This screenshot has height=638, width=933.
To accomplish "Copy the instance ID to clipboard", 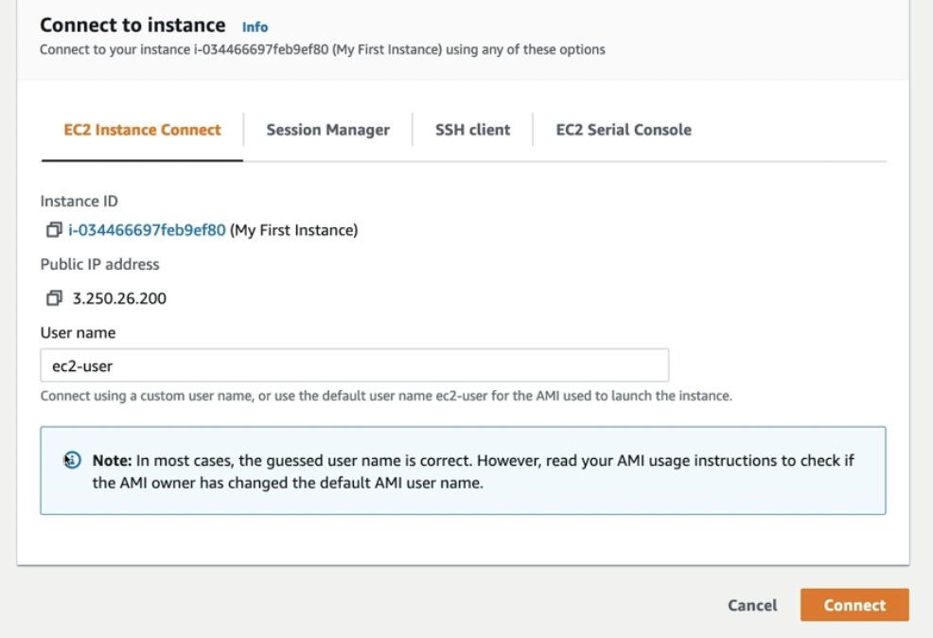I will [53, 230].
